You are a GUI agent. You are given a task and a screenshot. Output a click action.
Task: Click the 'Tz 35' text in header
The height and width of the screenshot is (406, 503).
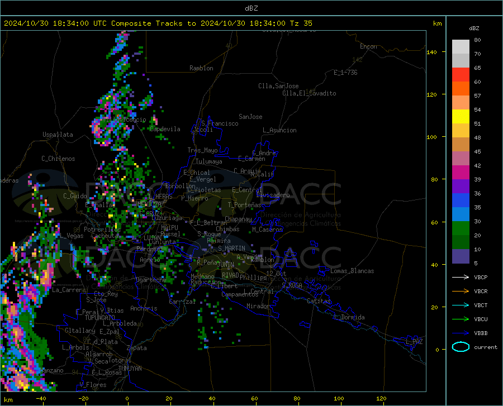coord(301,23)
